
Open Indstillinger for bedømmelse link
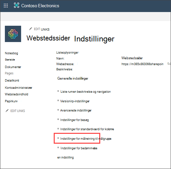click(79, 148)
